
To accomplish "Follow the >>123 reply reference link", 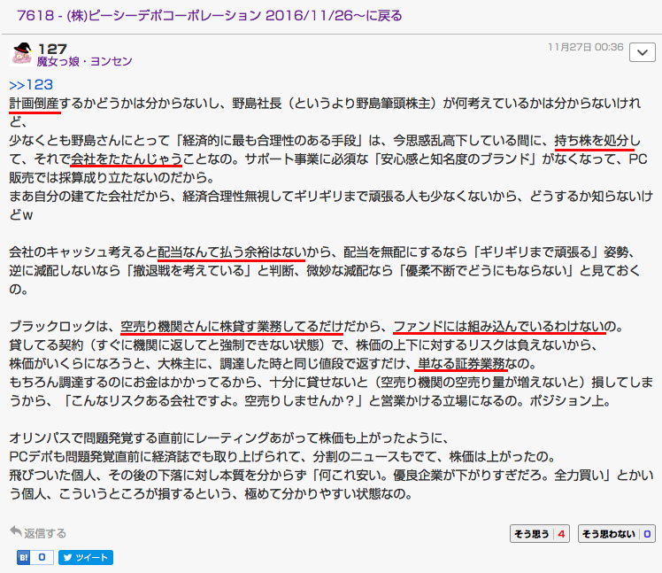I will tap(31, 85).
